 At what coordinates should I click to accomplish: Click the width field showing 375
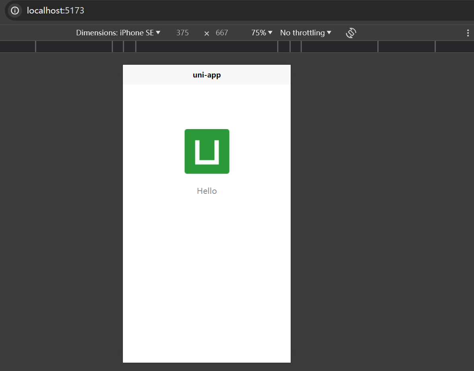click(x=183, y=33)
